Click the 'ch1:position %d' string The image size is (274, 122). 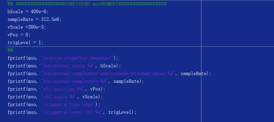63,89
